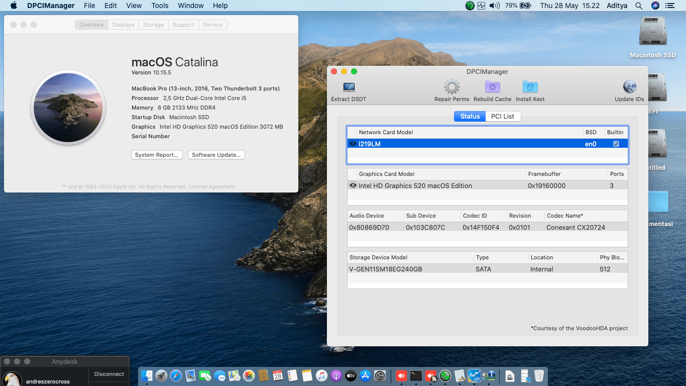Switch to the PCI List tab
The width and height of the screenshot is (686, 386).
pyautogui.click(x=503, y=116)
